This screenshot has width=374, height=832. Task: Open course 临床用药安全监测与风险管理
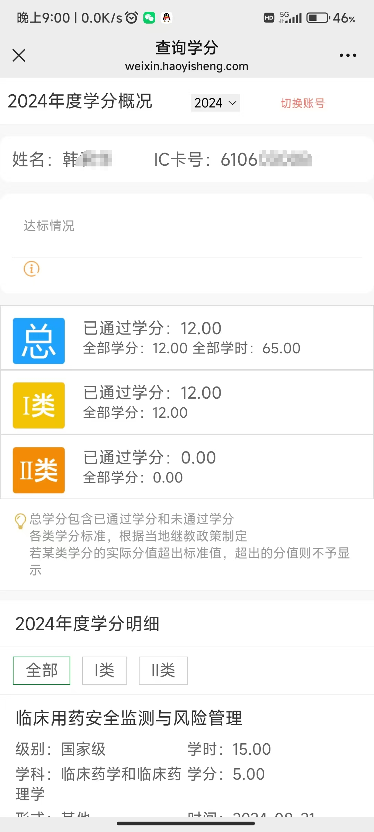pyautogui.click(x=129, y=718)
